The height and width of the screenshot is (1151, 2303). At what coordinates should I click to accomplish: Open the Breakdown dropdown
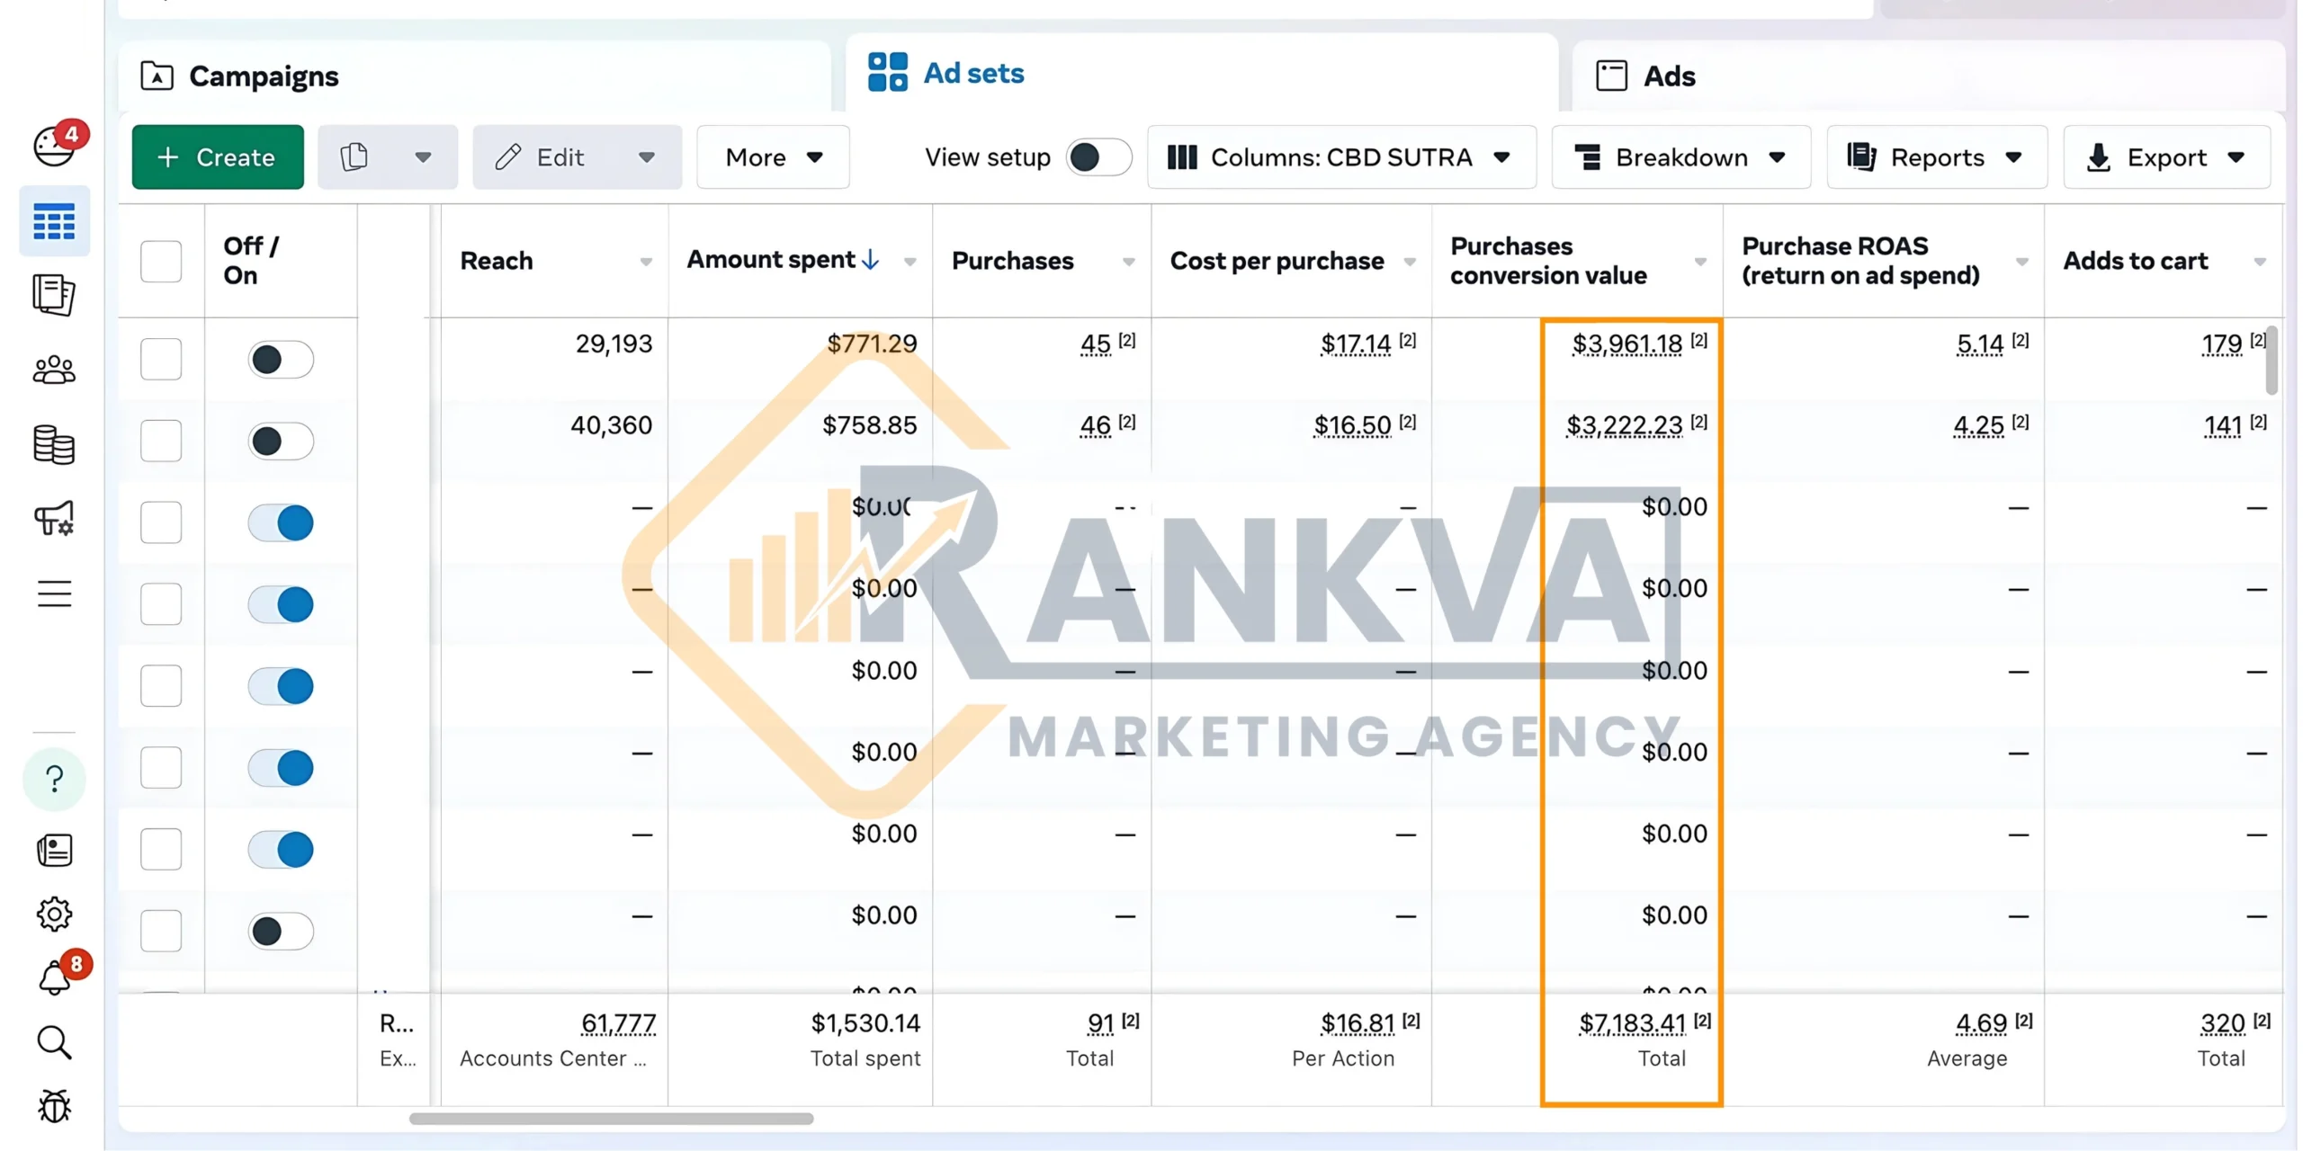point(1680,156)
